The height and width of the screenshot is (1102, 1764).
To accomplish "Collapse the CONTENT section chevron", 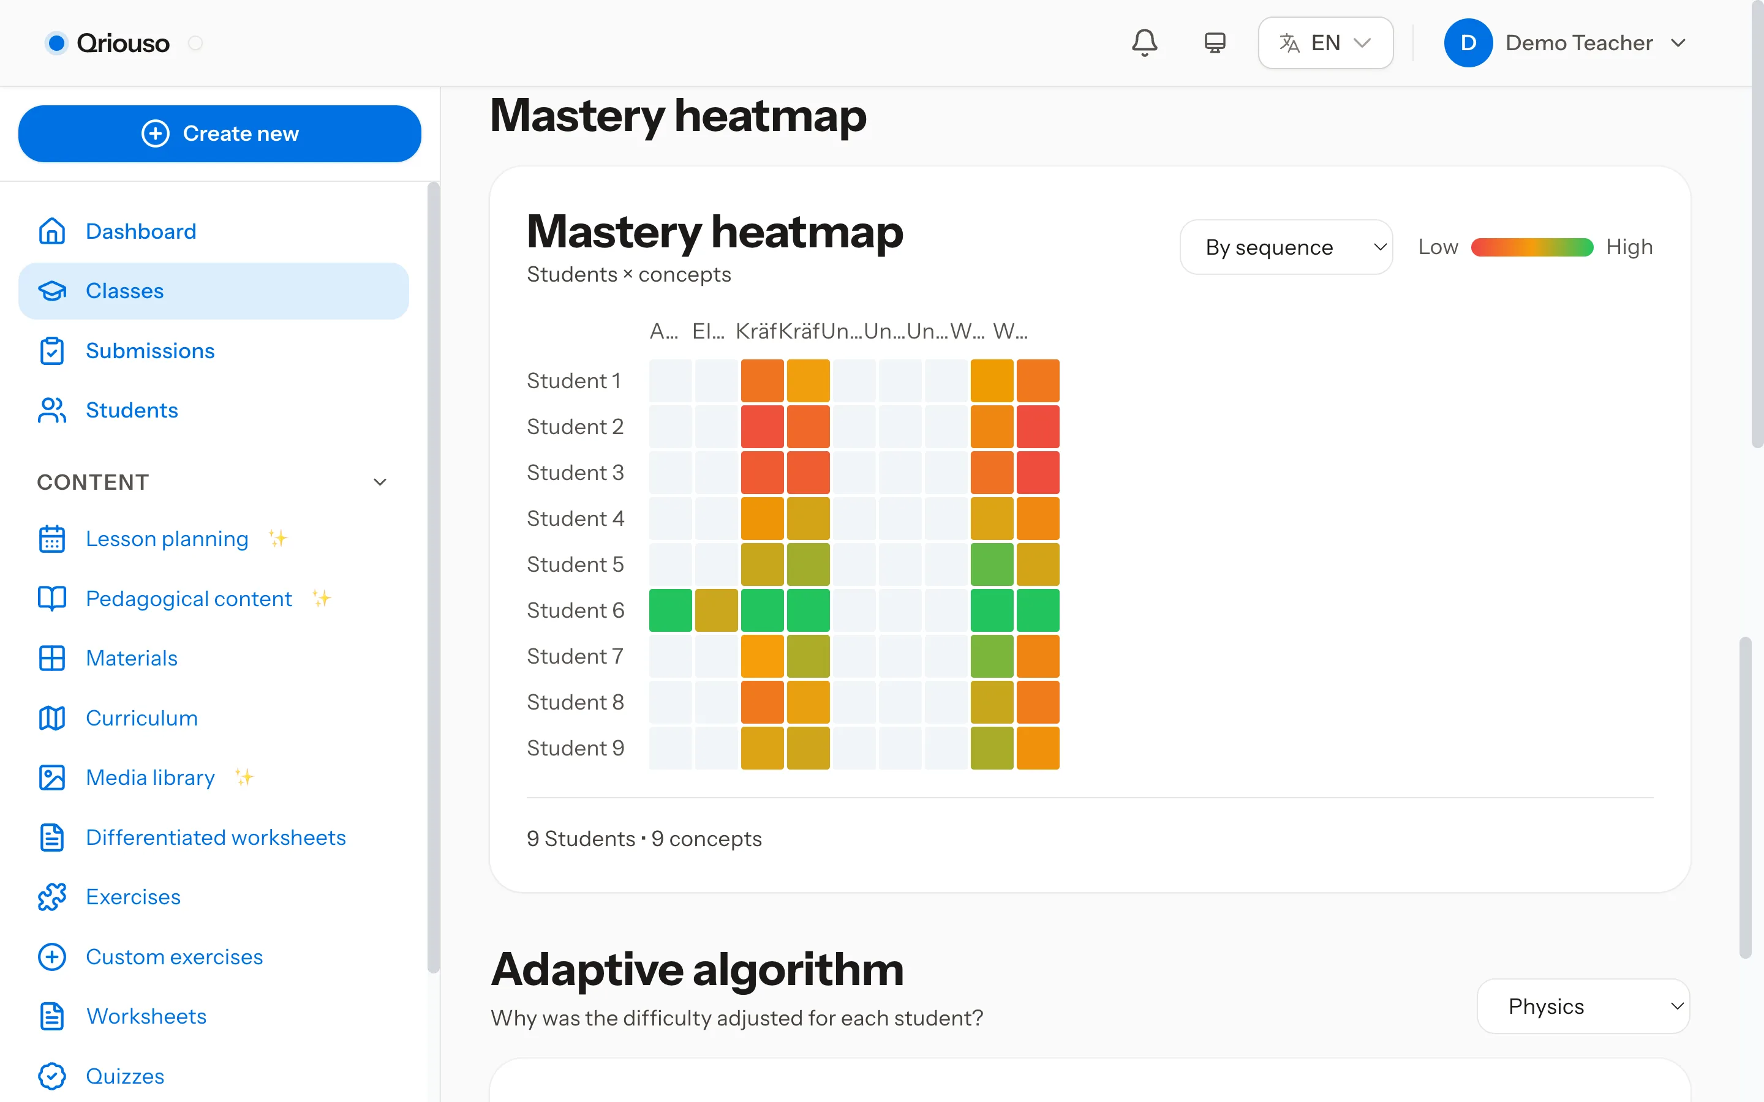I will [x=380, y=482].
